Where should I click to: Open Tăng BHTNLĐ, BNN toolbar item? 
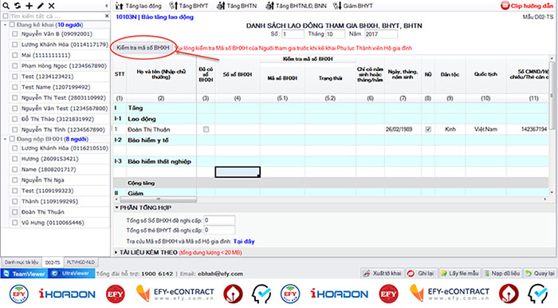click(296, 6)
